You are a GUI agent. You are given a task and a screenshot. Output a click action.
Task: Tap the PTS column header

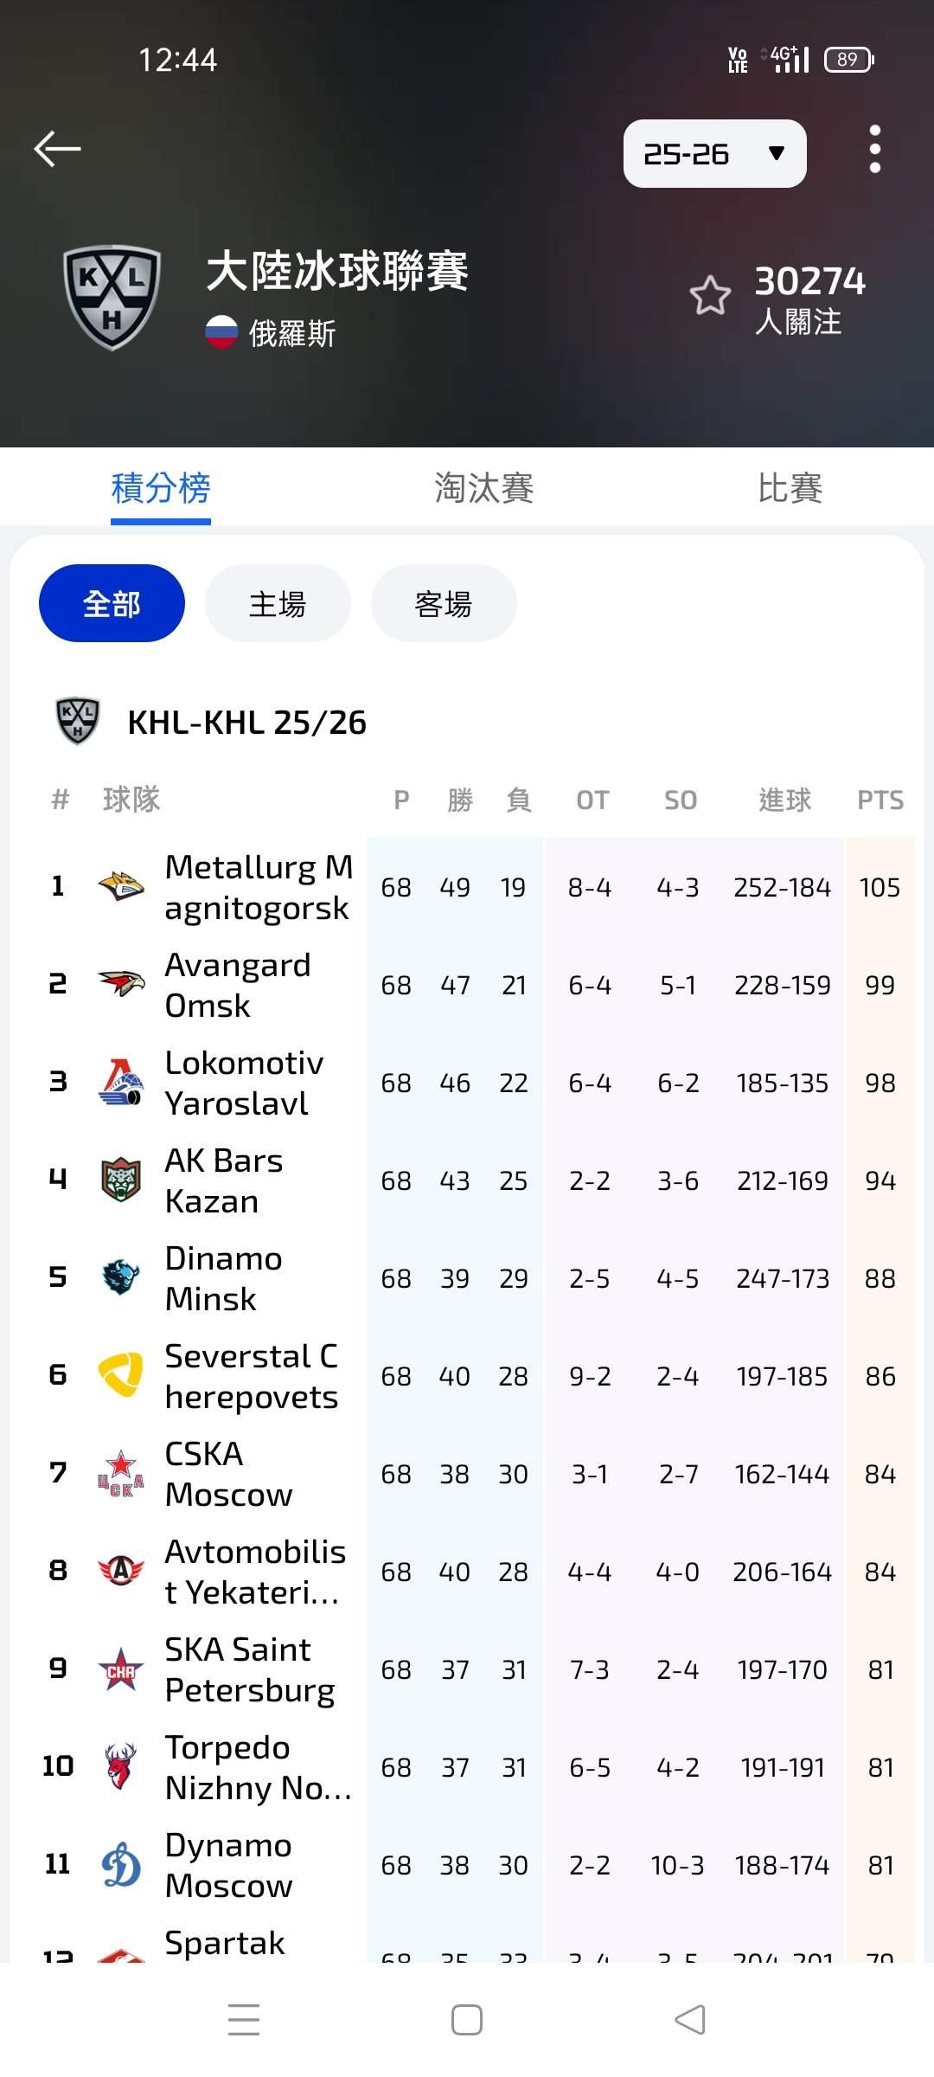[880, 800]
